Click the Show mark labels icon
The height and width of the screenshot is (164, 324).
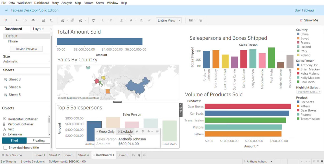142,20
